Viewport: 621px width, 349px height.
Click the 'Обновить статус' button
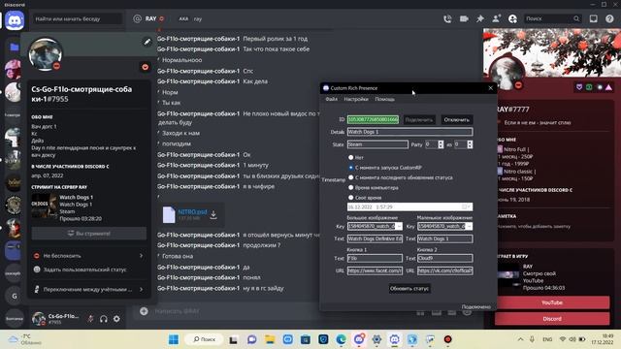point(409,289)
